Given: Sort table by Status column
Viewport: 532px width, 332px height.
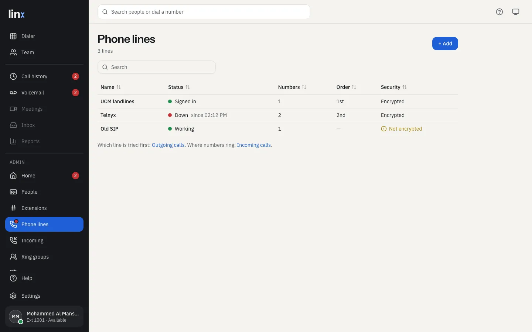Looking at the screenshot, I should (179, 87).
